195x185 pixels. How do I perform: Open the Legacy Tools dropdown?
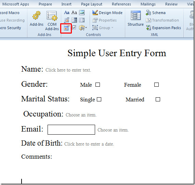(83, 28)
